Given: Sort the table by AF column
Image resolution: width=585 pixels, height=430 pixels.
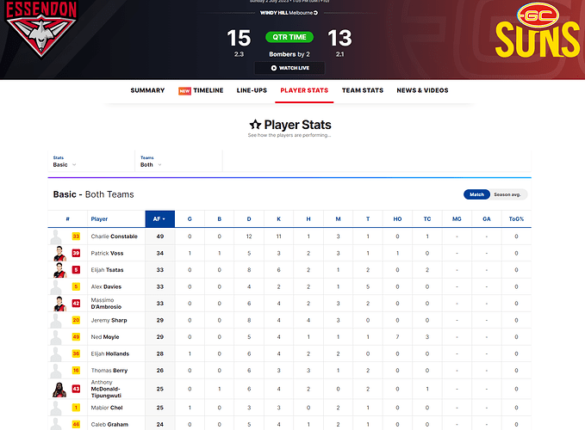Looking at the screenshot, I should click(x=159, y=219).
